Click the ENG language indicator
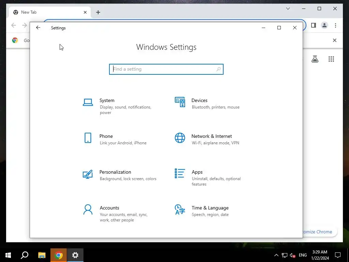Image resolution: width=349 pixels, height=262 pixels. 303,255
